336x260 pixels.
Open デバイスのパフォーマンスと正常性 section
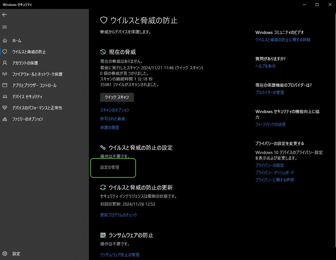pos(37,108)
